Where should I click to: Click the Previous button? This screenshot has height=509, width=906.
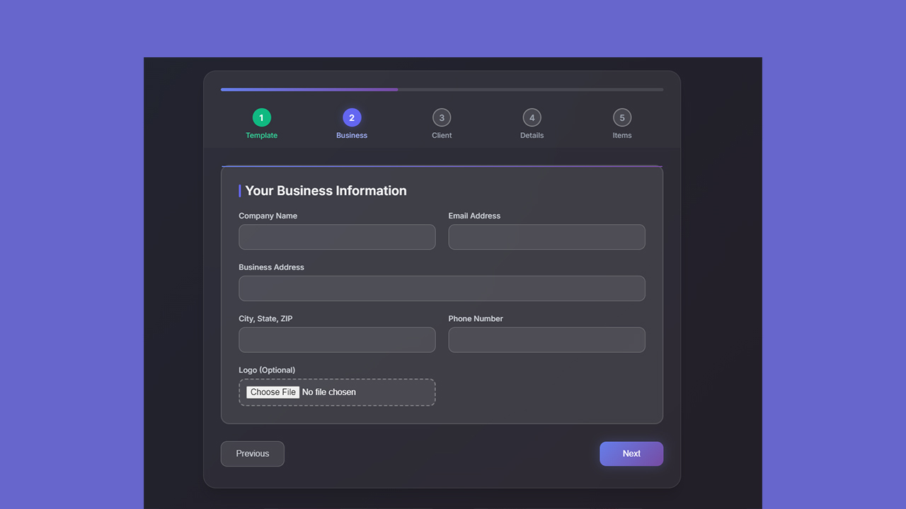pos(252,453)
